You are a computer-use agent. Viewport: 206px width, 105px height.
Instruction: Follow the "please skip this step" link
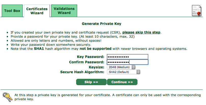tap(141, 32)
